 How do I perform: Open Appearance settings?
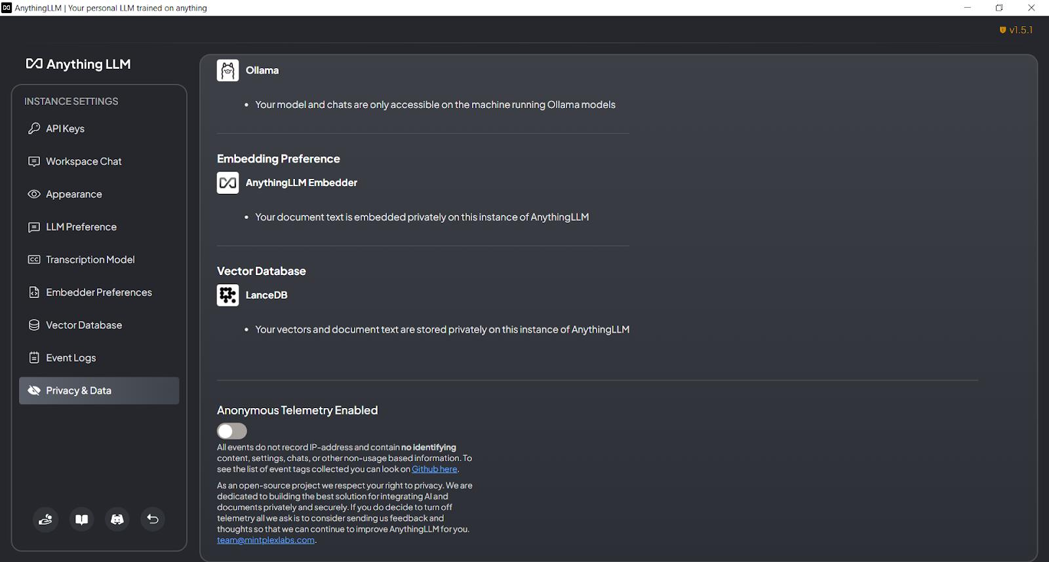(73, 195)
